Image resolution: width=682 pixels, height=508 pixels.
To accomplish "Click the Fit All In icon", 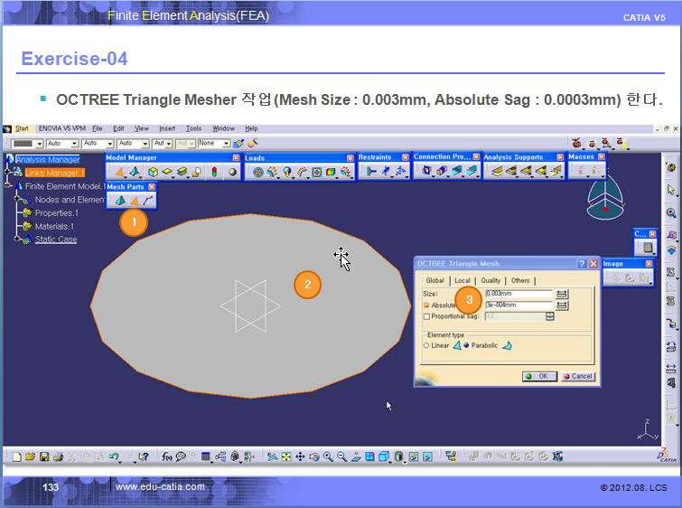I will click(286, 457).
